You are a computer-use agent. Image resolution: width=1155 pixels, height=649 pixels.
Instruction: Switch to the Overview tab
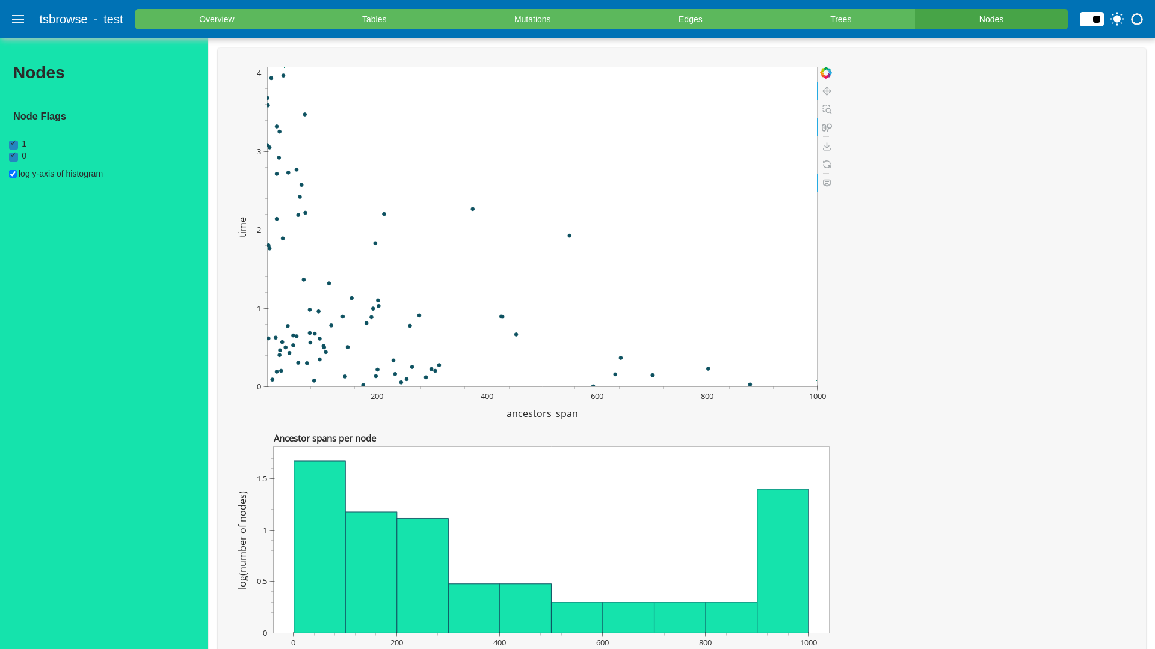(217, 19)
